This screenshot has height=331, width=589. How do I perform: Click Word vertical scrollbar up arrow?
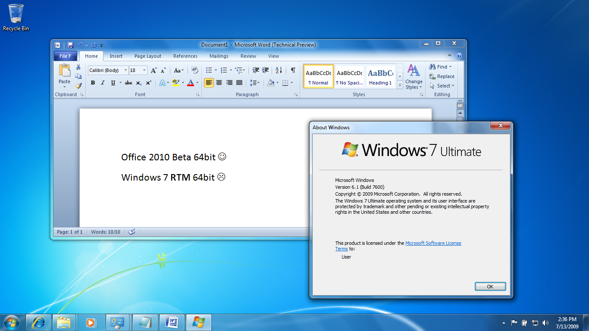tap(460, 113)
